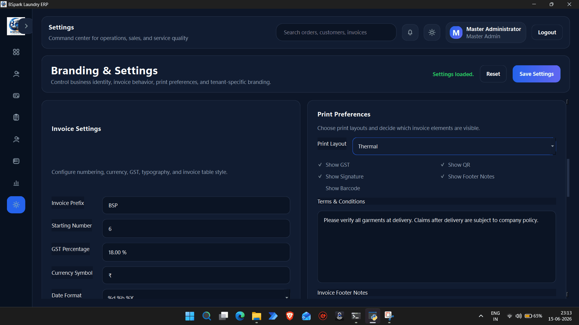Open the Windows Start menu
The width and height of the screenshot is (579, 325).
pos(190,316)
